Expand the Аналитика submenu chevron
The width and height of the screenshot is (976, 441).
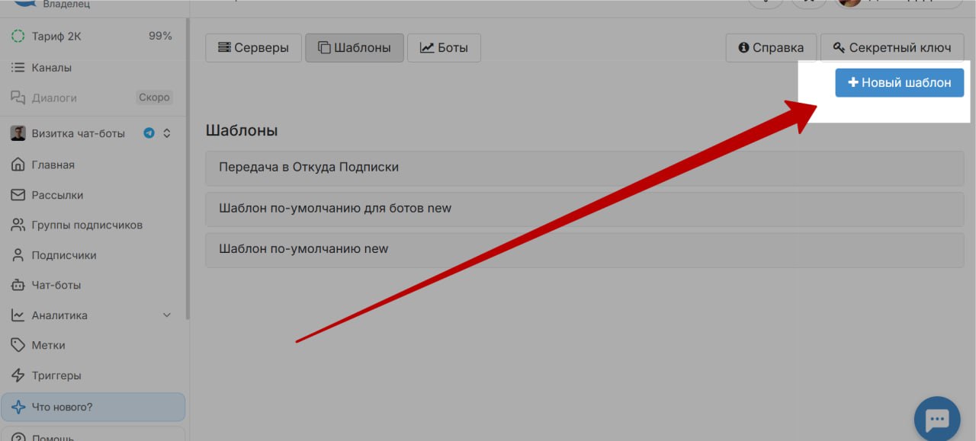pyautogui.click(x=167, y=315)
